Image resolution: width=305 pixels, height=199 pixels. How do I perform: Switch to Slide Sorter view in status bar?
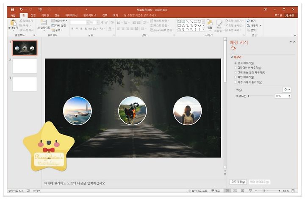pos(235,191)
